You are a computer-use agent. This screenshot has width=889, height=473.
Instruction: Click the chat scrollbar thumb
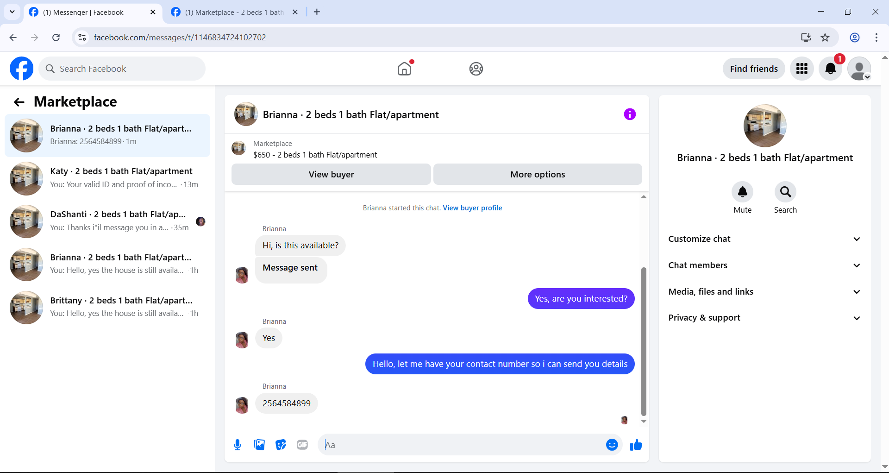(644, 341)
